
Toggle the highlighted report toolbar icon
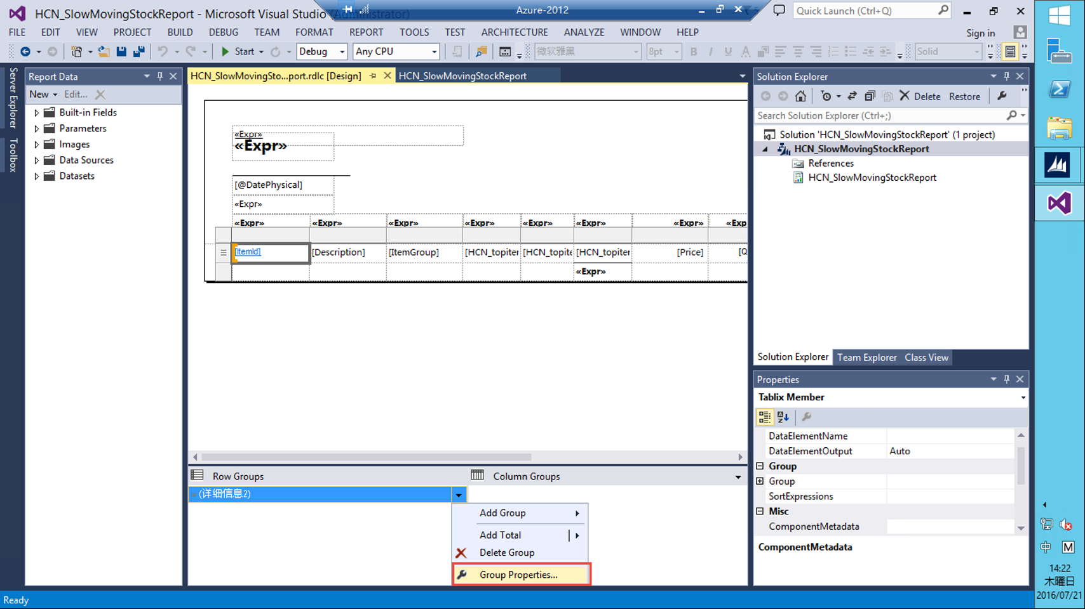1010,51
